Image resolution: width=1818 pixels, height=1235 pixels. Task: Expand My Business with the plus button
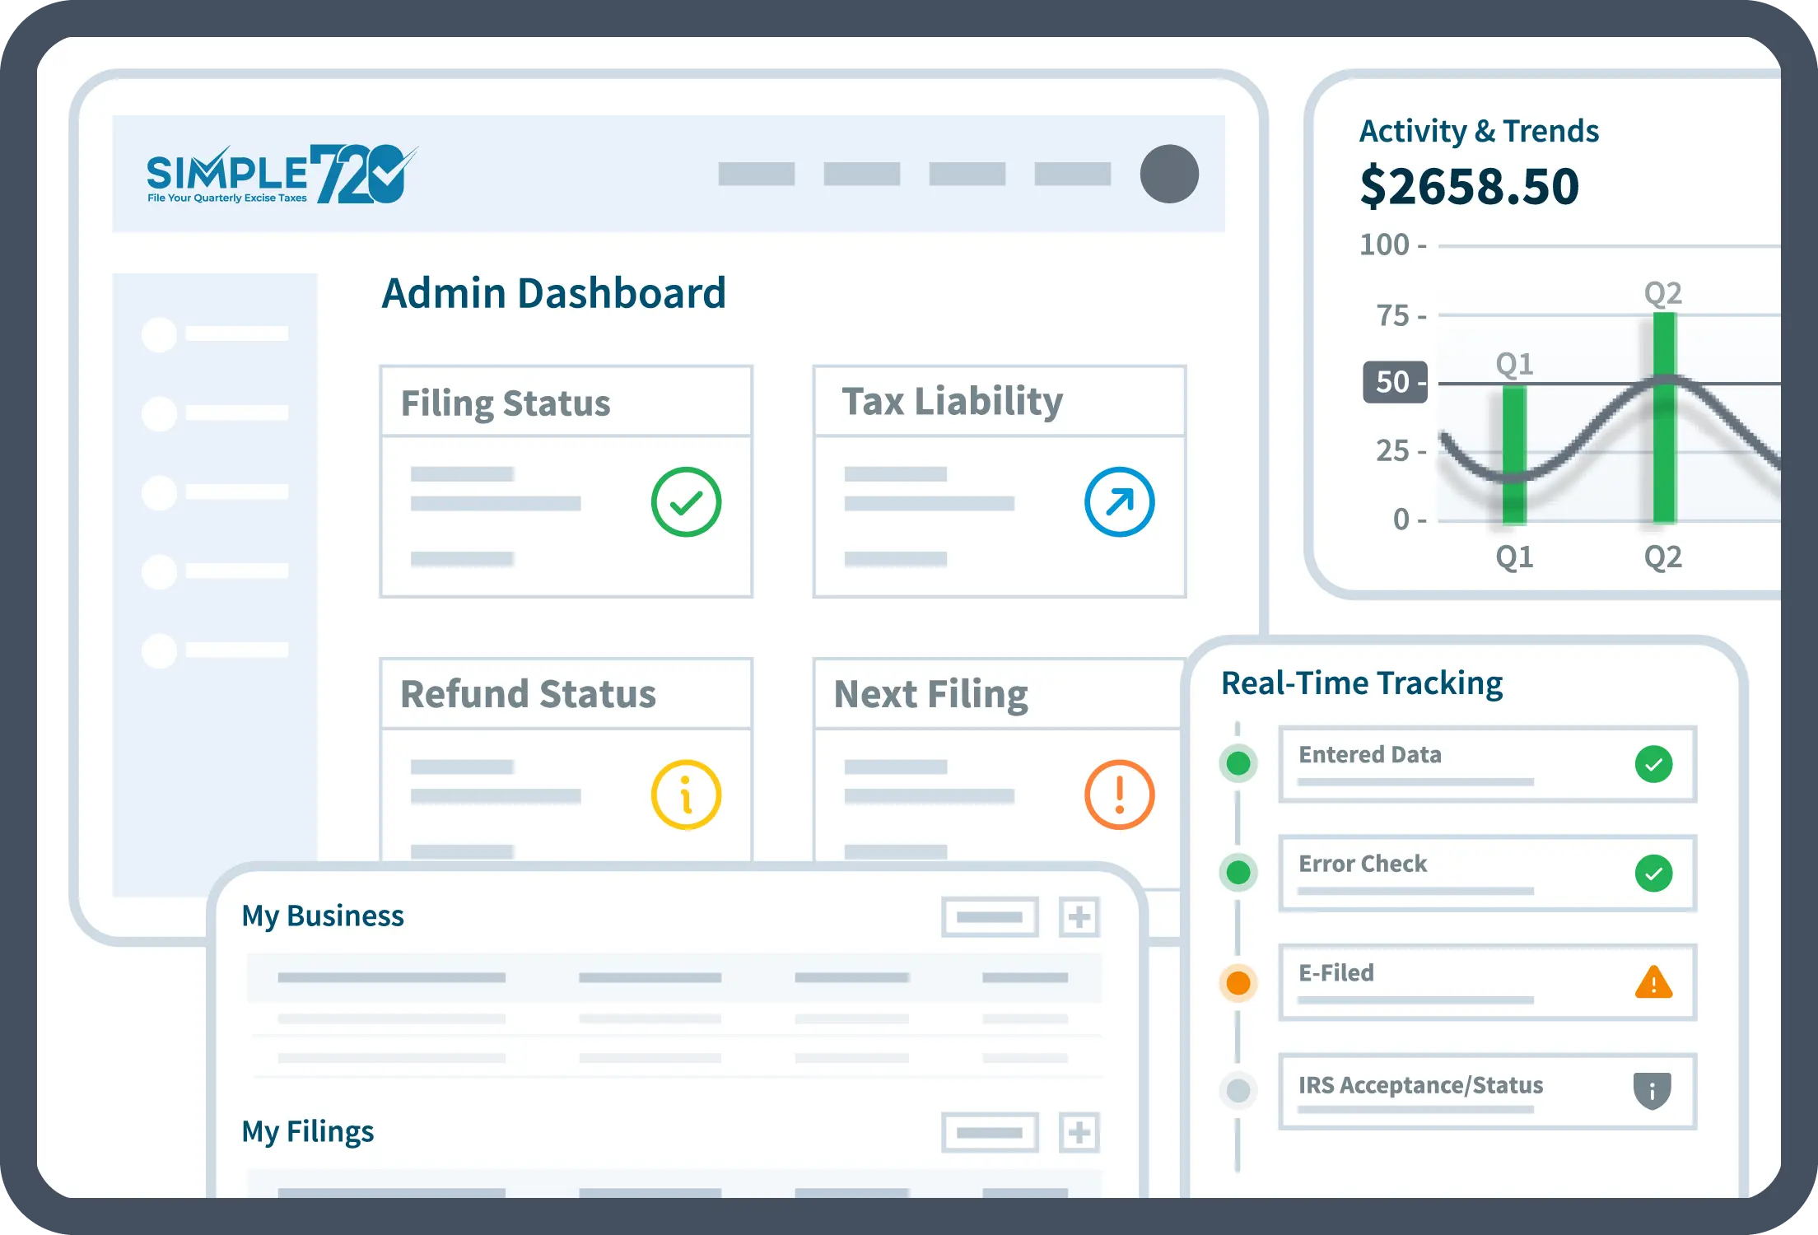coord(1079,917)
